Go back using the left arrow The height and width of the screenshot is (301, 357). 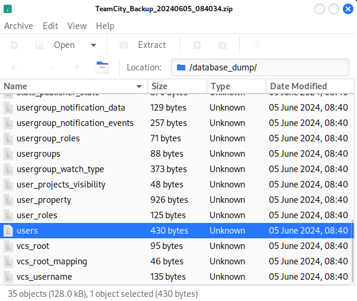(14, 67)
